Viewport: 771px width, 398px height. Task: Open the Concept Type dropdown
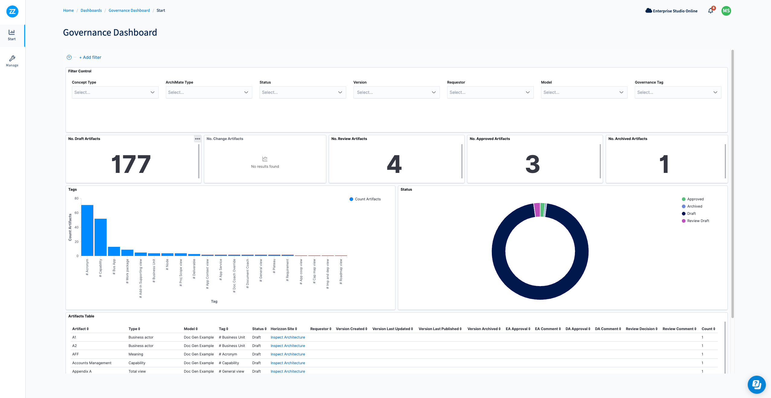pyautogui.click(x=115, y=92)
